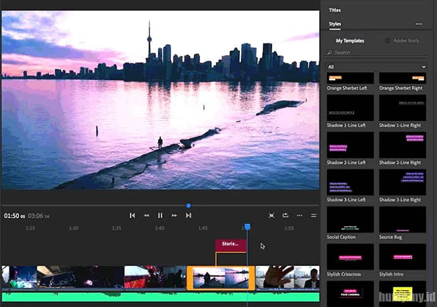Step forward one frame

174,216
